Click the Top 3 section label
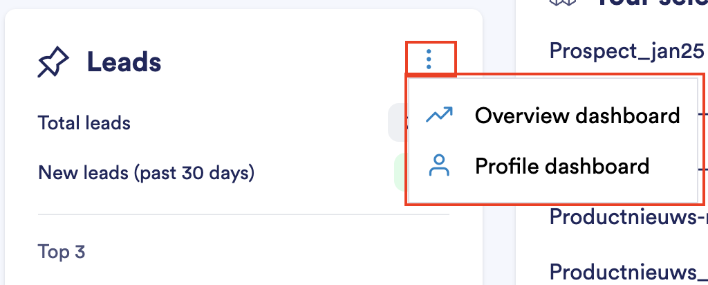 click(x=62, y=252)
